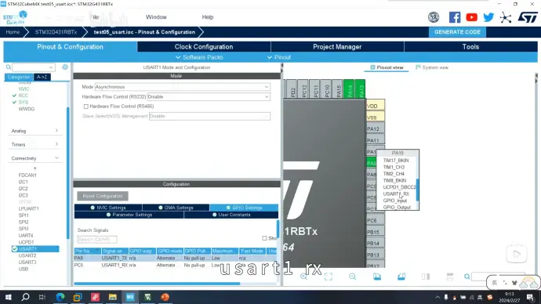Open the Twitter bird icon
541x304 pixels.
pos(488,17)
